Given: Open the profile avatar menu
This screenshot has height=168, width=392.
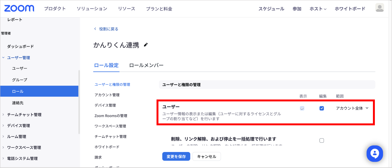Looking at the screenshot, I should pyautogui.click(x=379, y=8).
